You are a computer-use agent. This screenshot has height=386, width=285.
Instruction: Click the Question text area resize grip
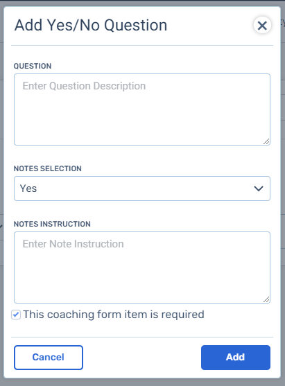[266, 141]
